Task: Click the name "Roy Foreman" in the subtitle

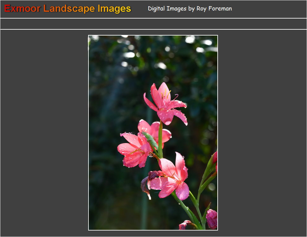Action: tap(214, 9)
